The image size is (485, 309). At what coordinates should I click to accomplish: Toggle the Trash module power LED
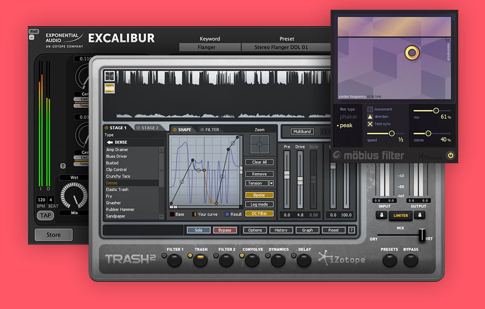tap(190, 255)
